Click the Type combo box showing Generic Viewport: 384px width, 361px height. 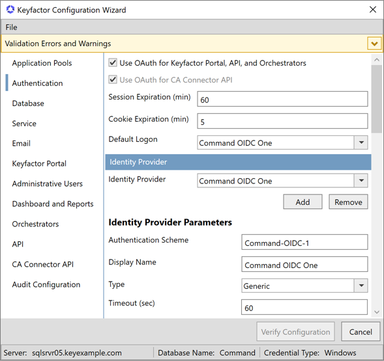click(x=297, y=286)
